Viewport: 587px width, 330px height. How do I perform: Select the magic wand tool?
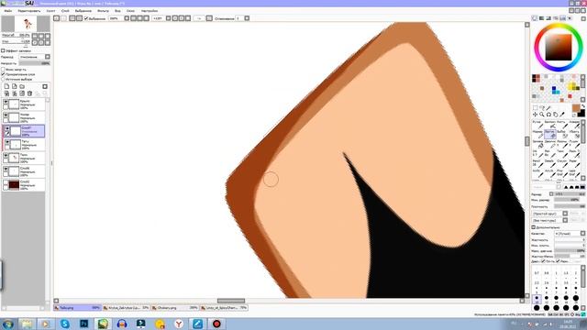coord(548,108)
